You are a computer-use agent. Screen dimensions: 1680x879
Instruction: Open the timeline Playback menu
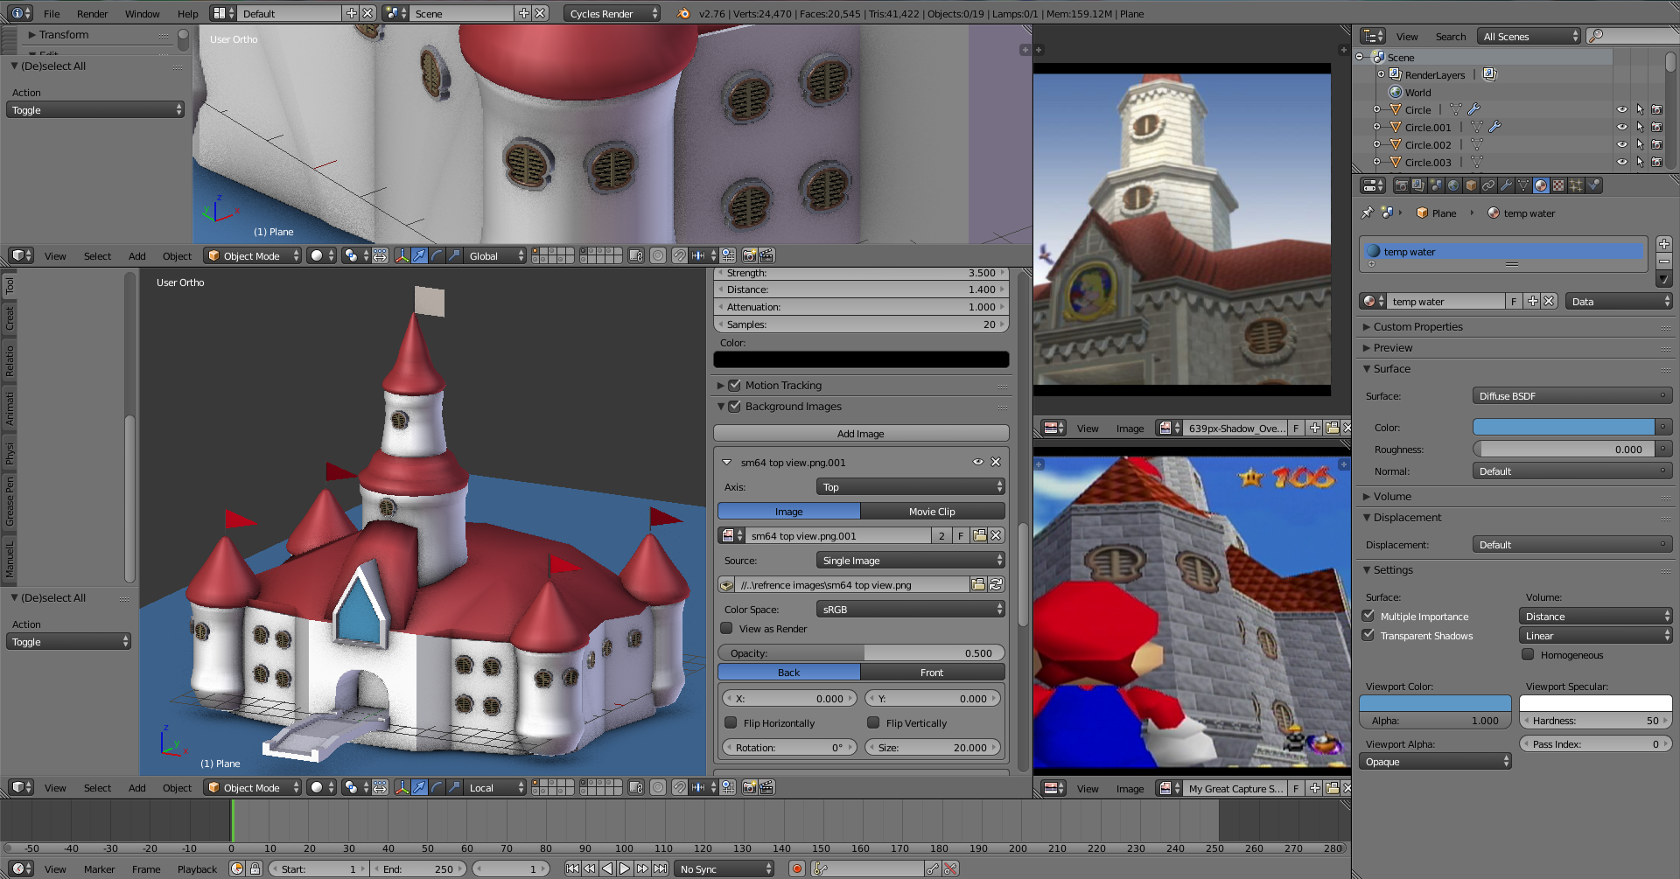pos(197,869)
